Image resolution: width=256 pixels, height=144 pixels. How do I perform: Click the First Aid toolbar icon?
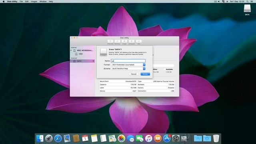click(x=110, y=41)
